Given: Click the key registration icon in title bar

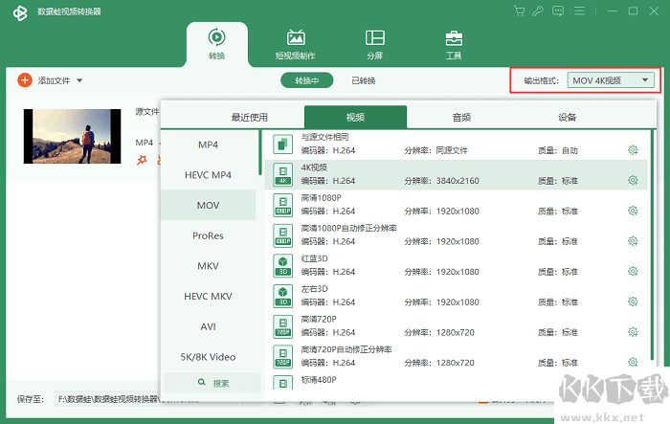Looking at the screenshot, I should [541, 11].
